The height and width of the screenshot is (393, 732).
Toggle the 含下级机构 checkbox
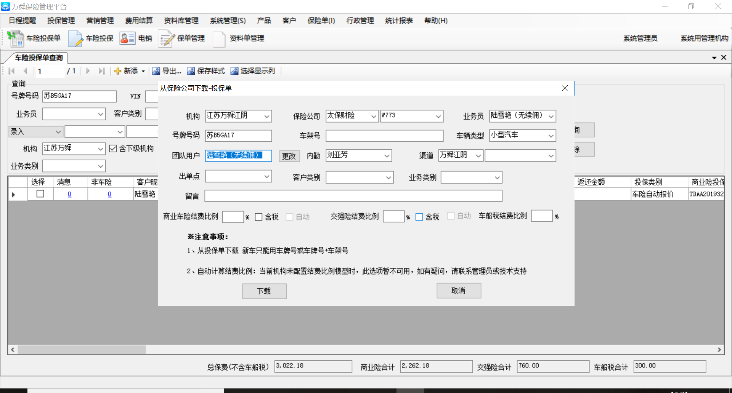coord(113,149)
